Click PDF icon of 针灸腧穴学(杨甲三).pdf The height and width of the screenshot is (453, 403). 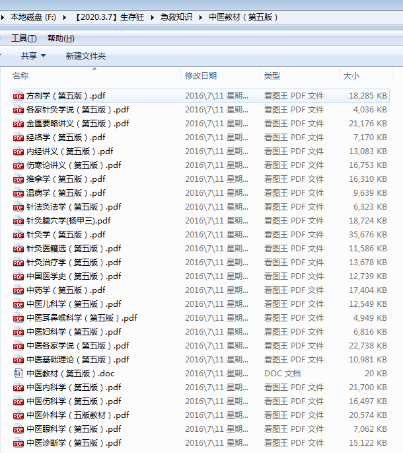point(18,221)
